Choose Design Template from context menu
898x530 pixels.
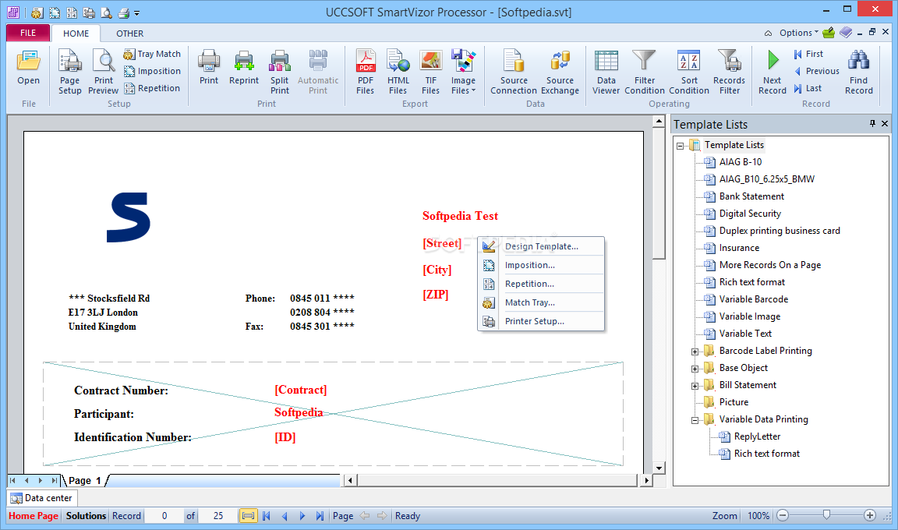click(541, 246)
